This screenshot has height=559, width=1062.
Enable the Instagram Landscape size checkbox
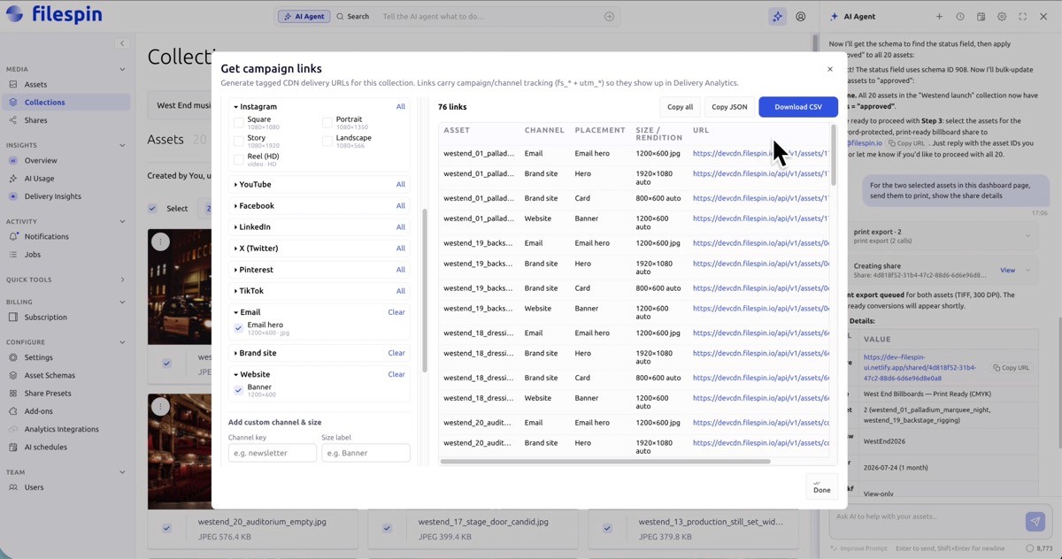[x=327, y=142]
